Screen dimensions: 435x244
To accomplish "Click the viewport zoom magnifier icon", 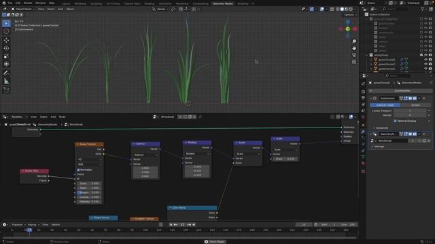I will click(x=354, y=41).
